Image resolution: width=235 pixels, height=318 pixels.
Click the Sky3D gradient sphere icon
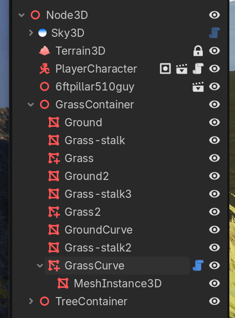click(x=42, y=33)
